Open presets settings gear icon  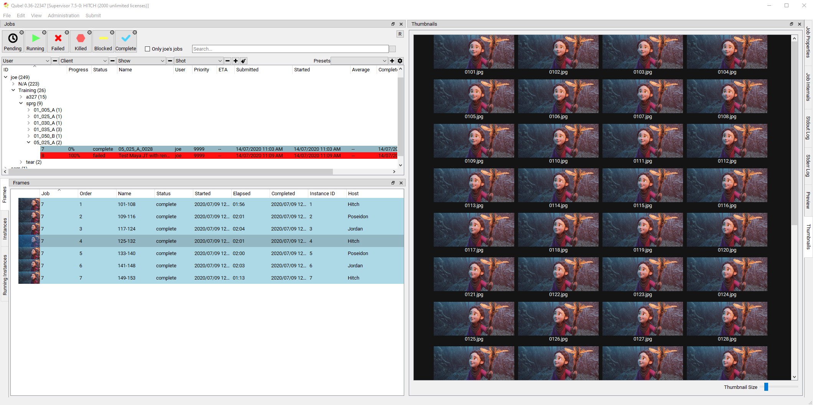[400, 61]
